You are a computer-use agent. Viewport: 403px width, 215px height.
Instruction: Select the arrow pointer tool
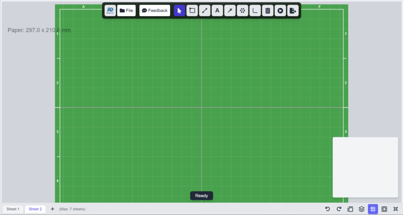pos(179,11)
